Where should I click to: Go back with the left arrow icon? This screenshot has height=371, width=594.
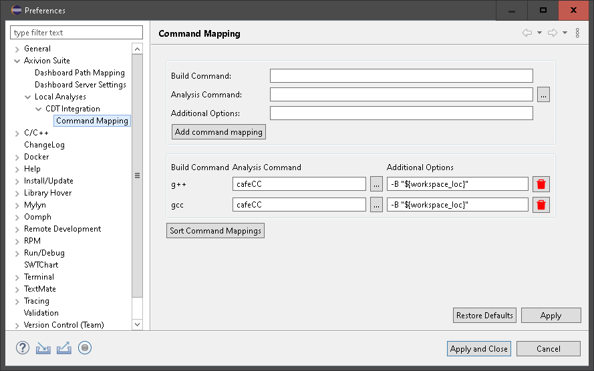527,33
